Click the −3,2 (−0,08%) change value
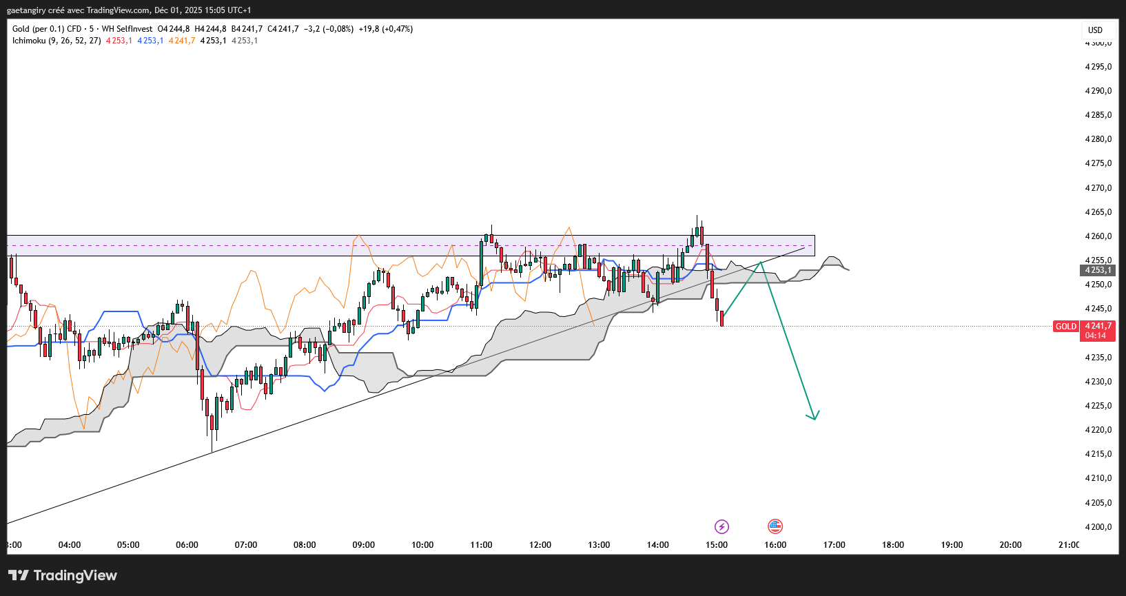The width and height of the screenshot is (1126, 596). coord(329,29)
